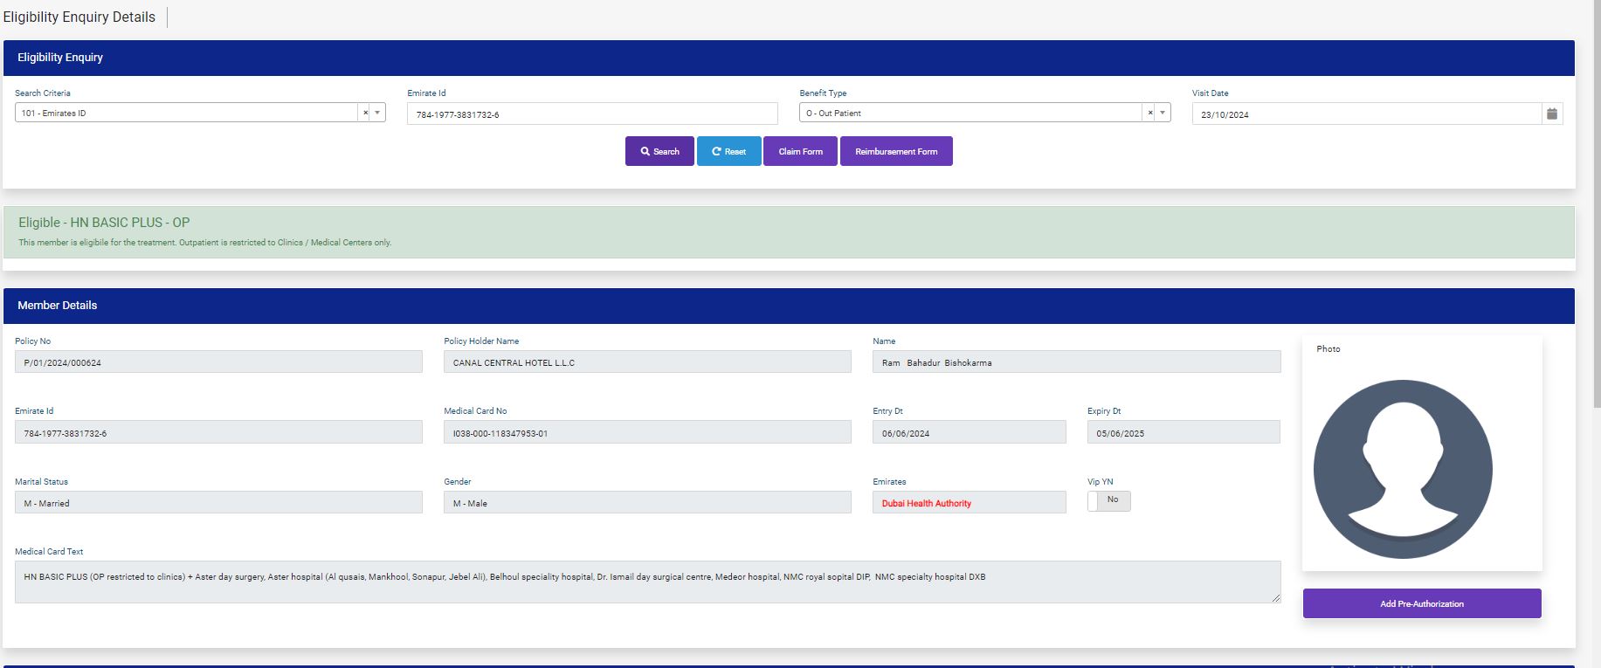This screenshot has height=668, width=1601.
Task: Click Add Pre-Authorization button
Action: click(x=1421, y=603)
